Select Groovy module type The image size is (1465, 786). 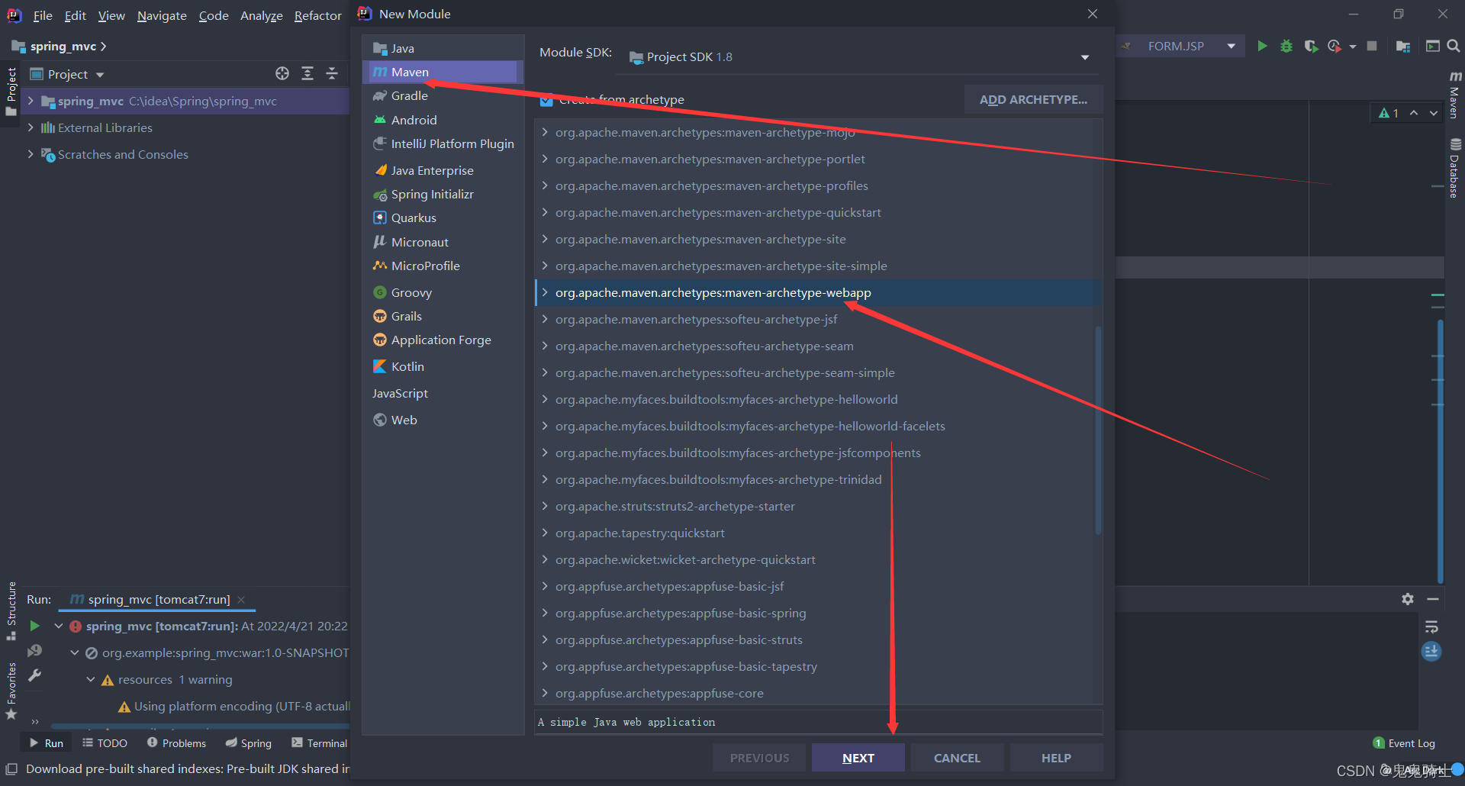click(443, 292)
